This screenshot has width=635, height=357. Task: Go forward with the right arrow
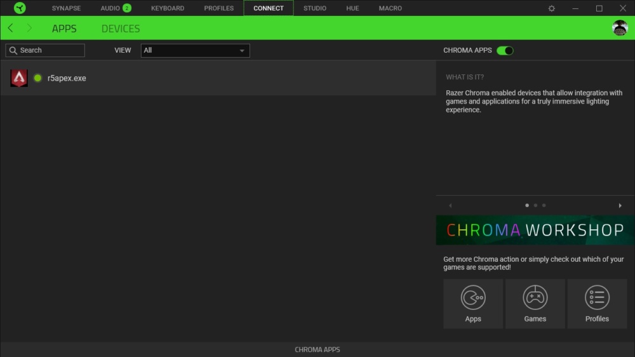coord(29,28)
